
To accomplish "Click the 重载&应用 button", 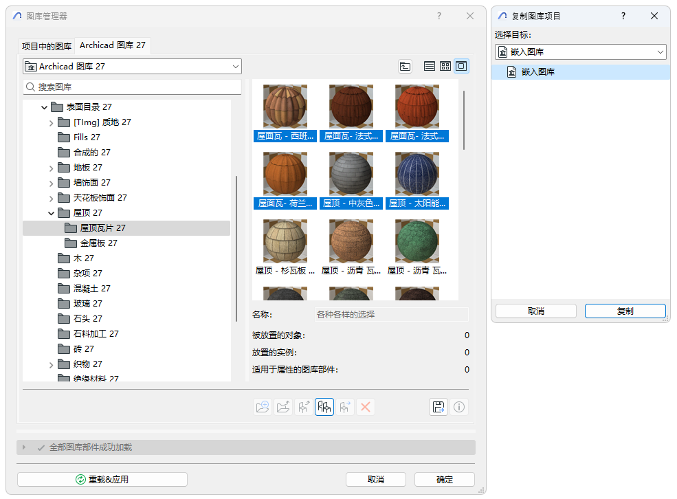I will coord(102,479).
